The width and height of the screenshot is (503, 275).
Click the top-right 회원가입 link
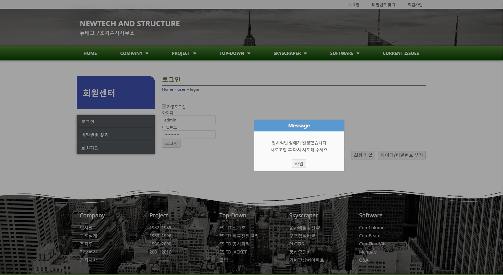415,5
